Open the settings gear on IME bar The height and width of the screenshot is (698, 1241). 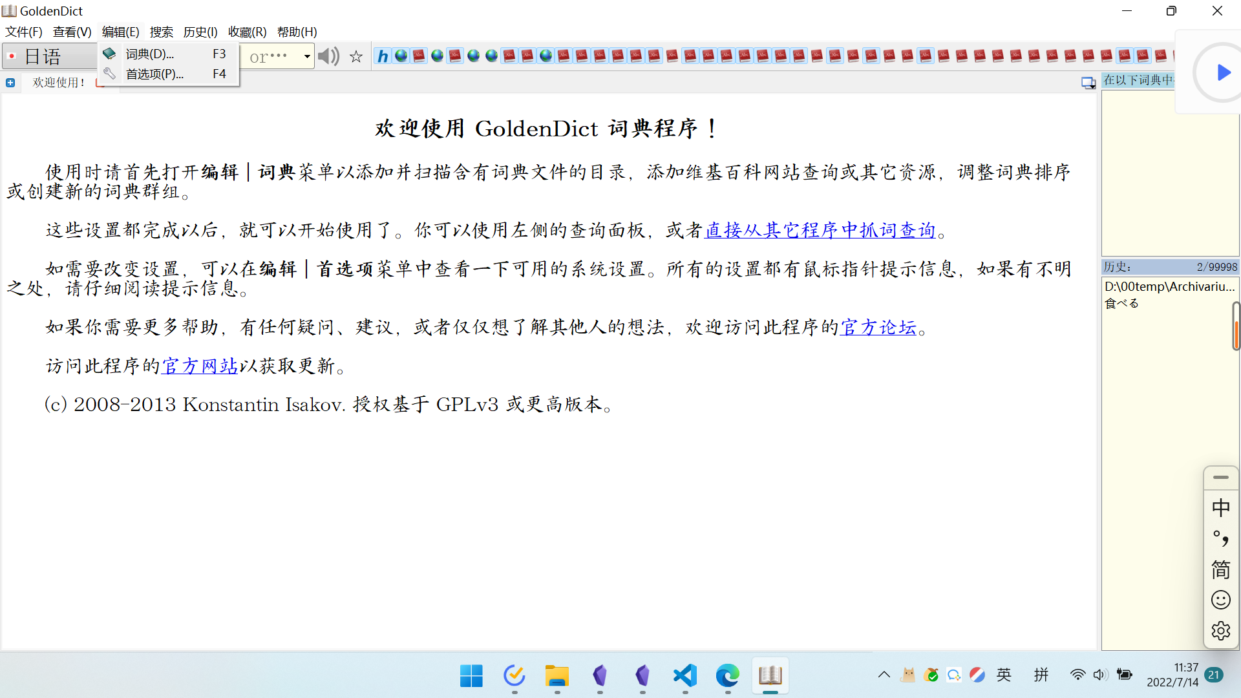click(x=1220, y=631)
